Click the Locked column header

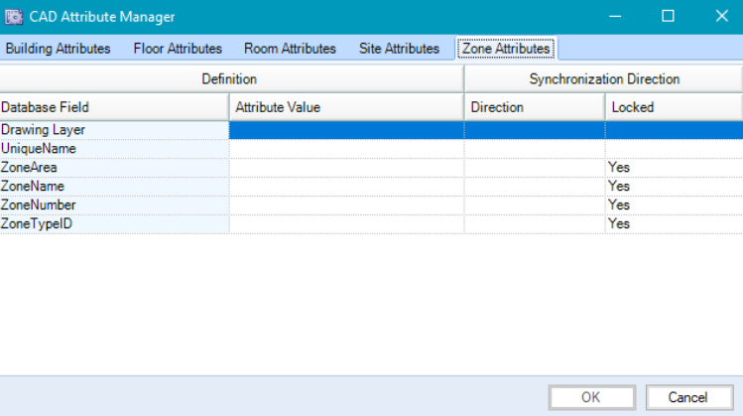pyautogui.click(x=673, y=107)
